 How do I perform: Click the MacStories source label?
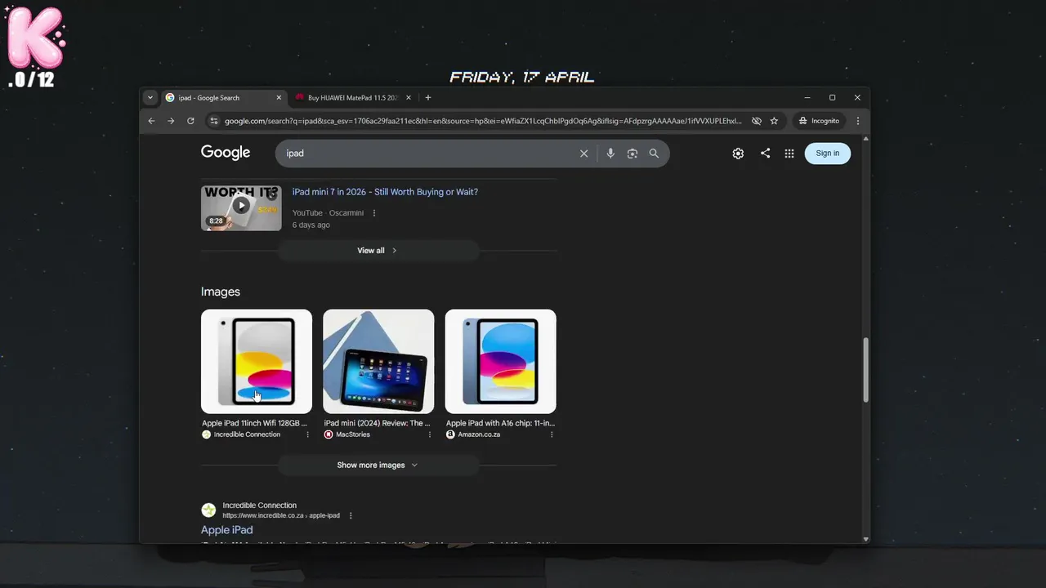coord(353,434)
